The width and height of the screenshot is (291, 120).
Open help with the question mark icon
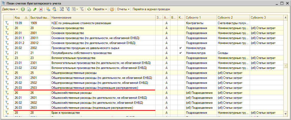112,9
